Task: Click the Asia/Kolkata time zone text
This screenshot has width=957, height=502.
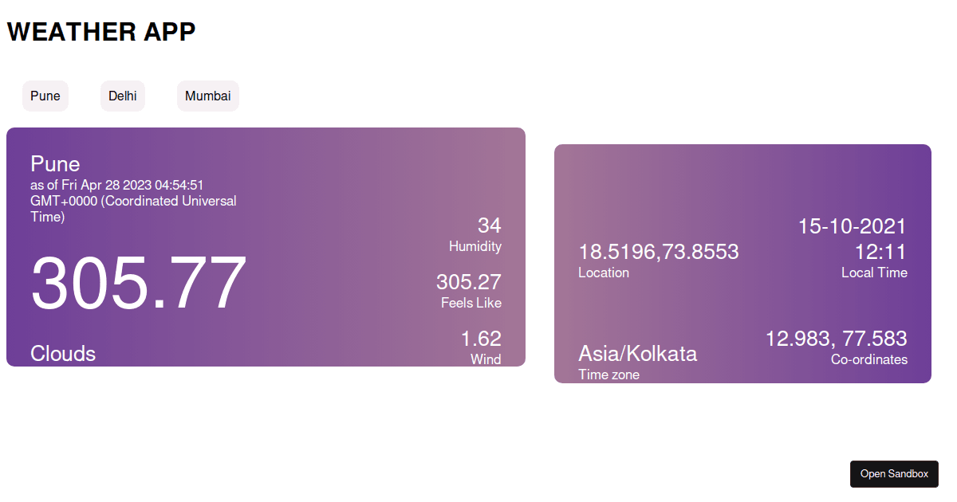Action: [638, 354]
